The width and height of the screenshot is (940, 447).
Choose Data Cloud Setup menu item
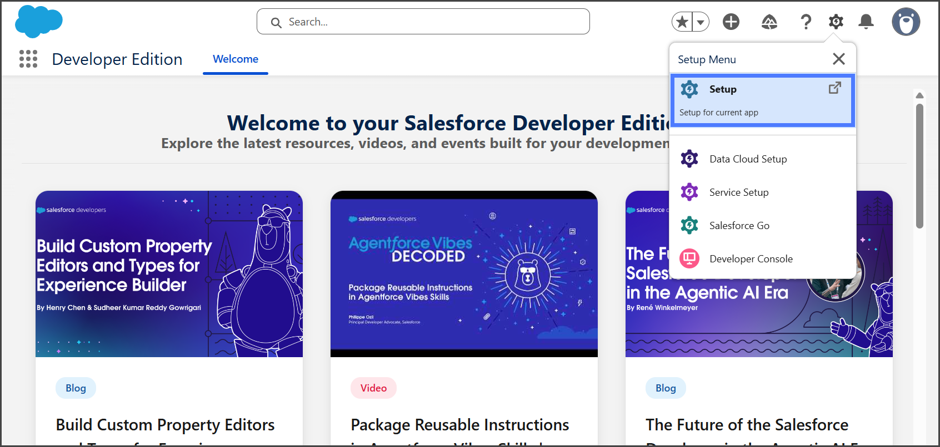pos(748,159)
